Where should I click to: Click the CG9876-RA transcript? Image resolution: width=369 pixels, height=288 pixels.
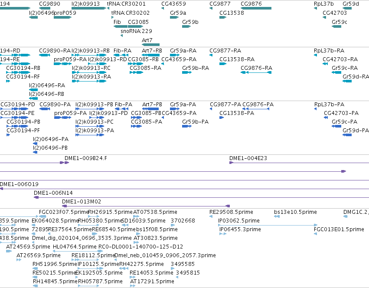point(256,72)
